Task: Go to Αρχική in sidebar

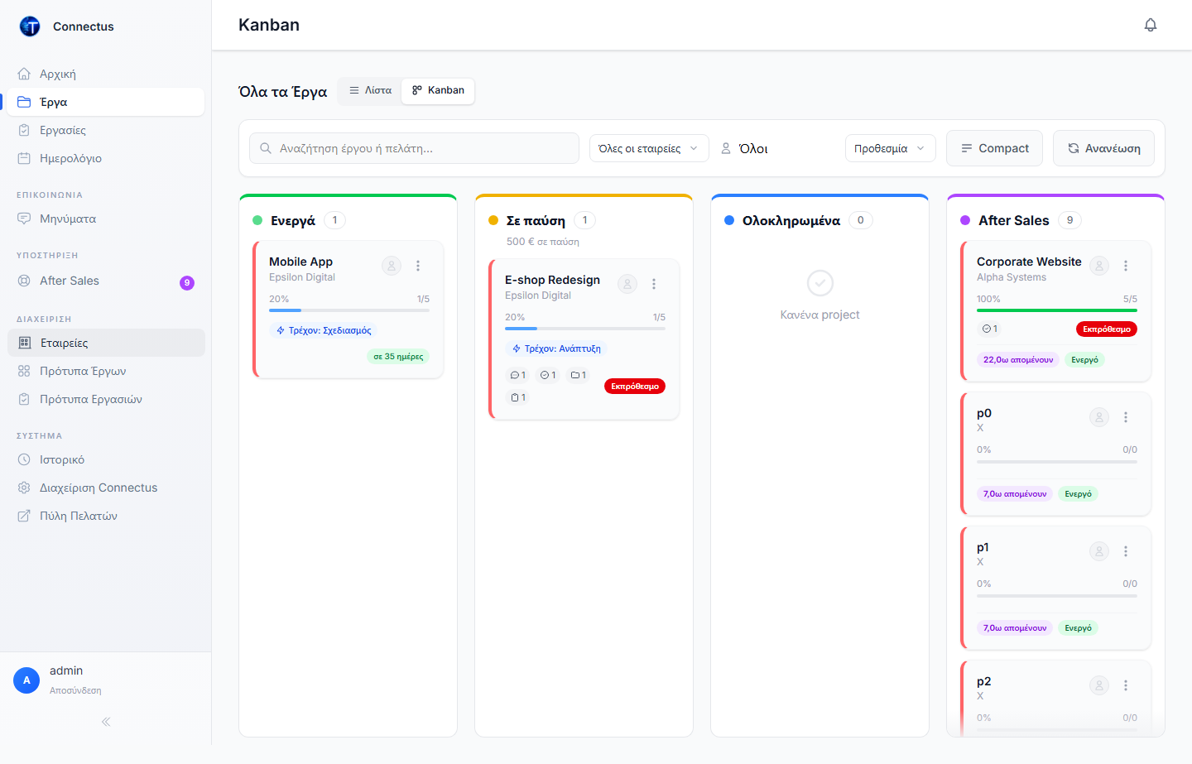Action: 106,74
